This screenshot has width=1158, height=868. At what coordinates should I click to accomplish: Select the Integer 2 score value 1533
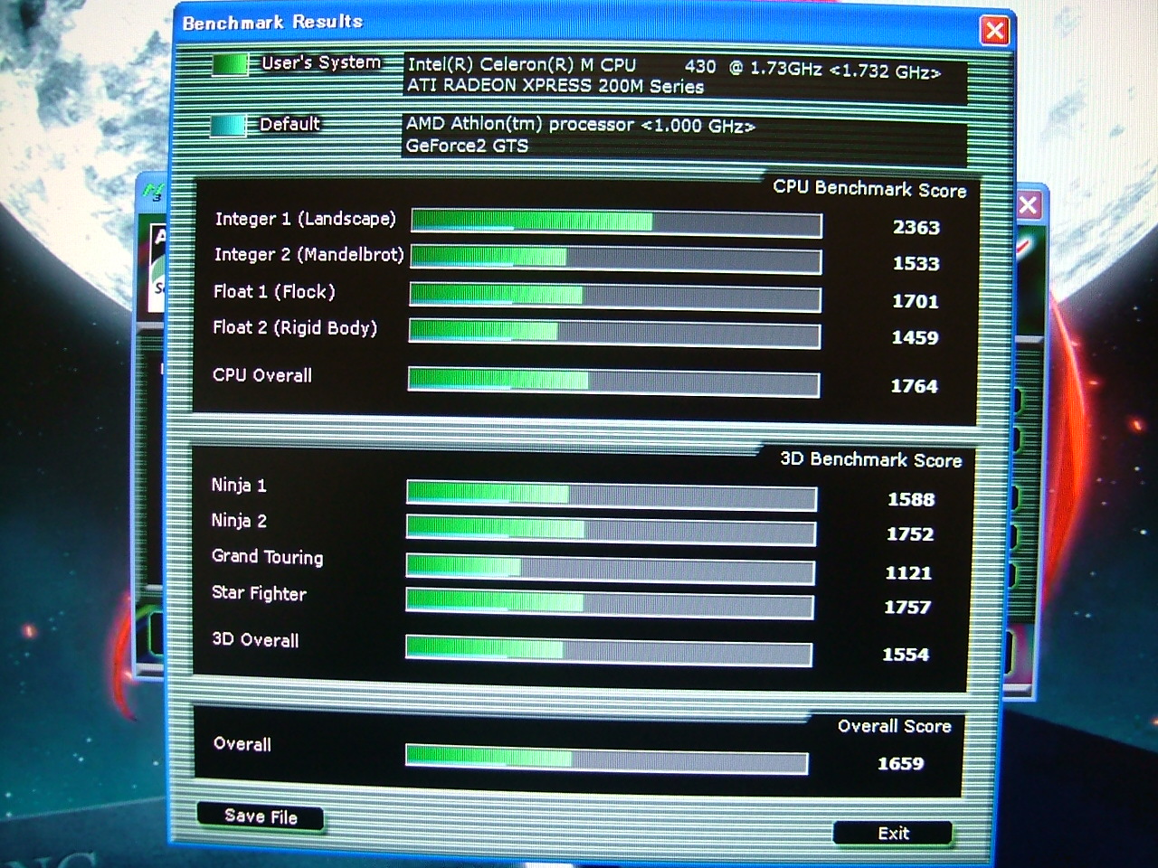pyautogui.click(x=916, y=264)
